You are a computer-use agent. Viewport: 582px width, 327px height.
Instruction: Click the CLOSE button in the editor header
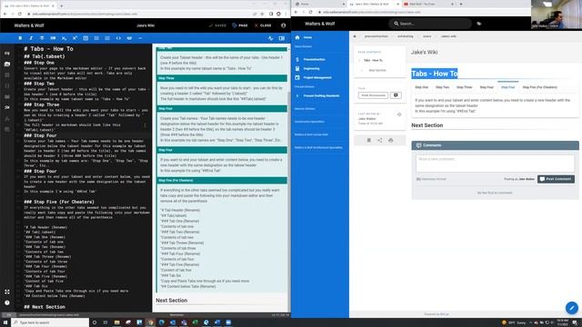coord(263,25)
